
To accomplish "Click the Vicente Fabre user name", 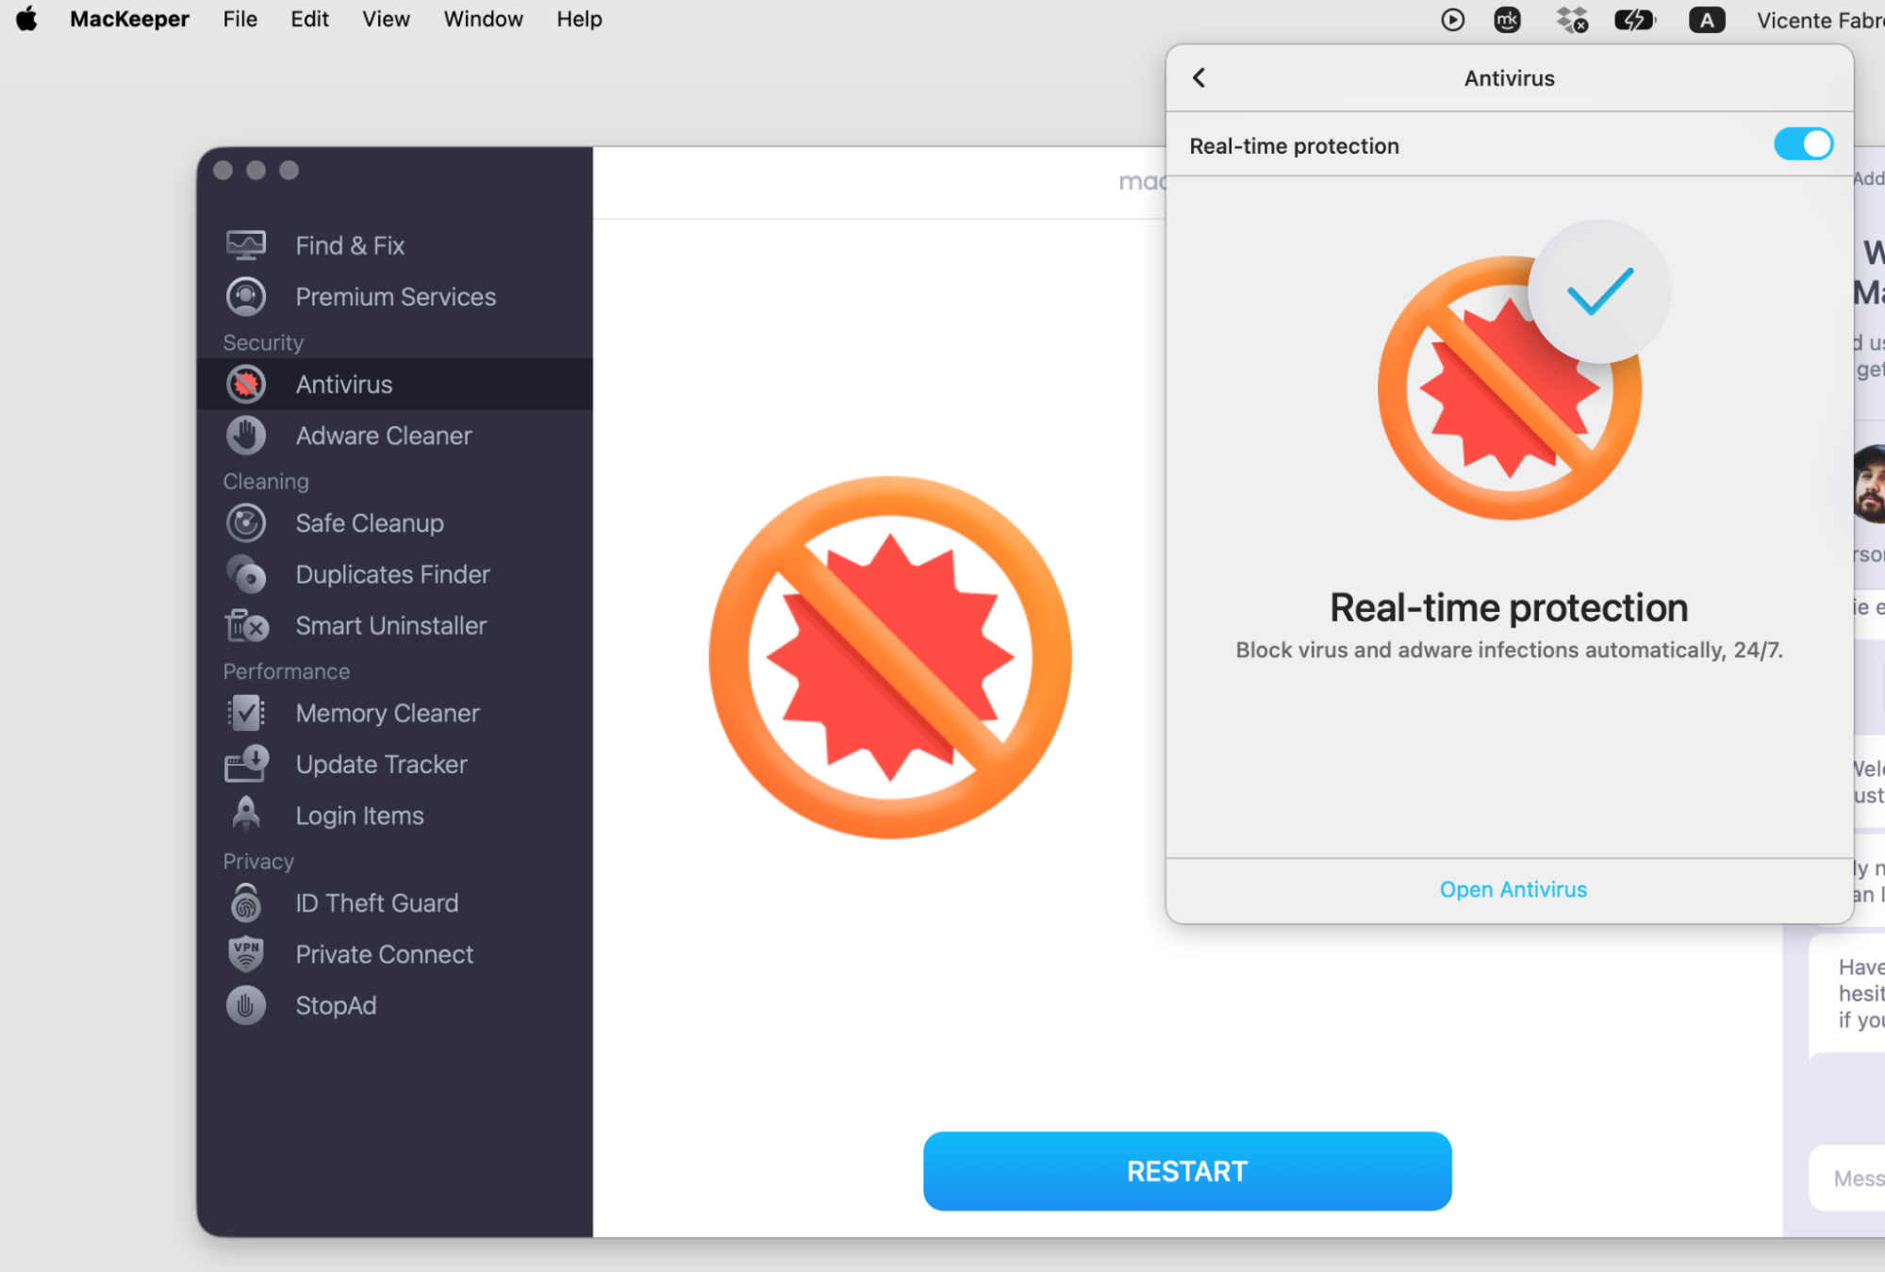I will pos(1820,20).
